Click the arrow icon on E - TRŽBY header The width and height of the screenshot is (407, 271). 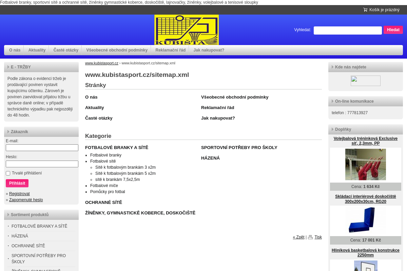[x=8, y=67]
